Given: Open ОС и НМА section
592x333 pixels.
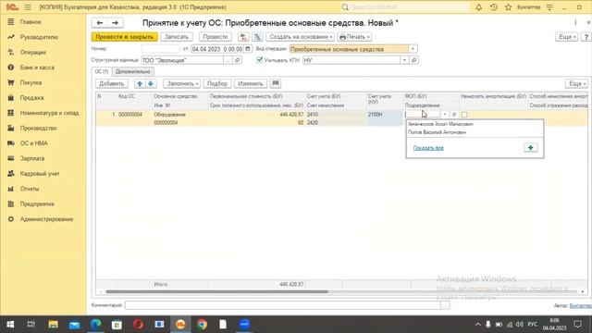Looking at the screenshot, I should (x=34, y=143).
